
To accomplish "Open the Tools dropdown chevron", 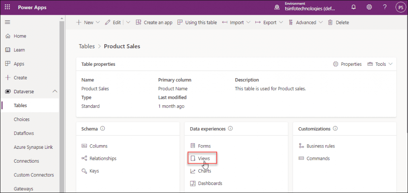I will (390, 64).
